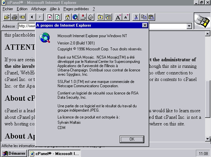Click the Search the Internet globe icon
211x157 pixels.
(x=75, y=17)
